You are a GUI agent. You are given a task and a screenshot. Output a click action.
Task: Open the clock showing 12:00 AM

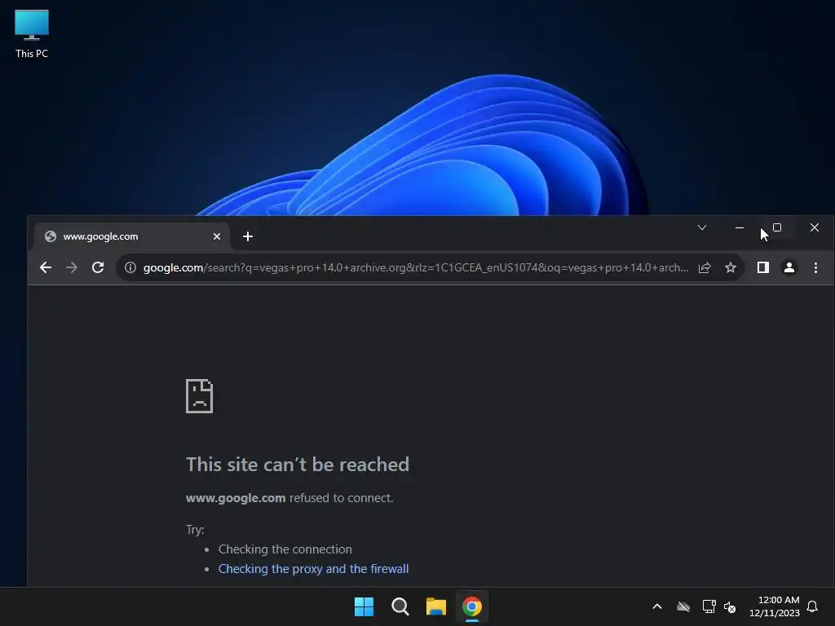pyautogui.click(x=775, y=606)
